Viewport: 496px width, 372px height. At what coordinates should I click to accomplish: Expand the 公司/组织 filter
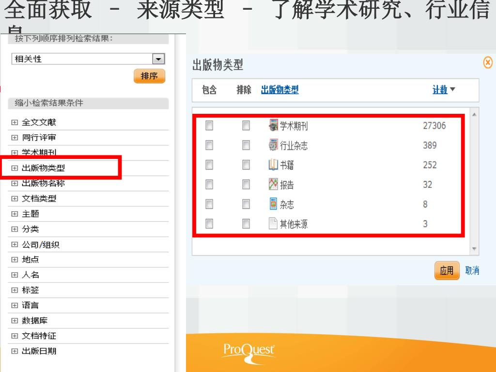point(15,245)
